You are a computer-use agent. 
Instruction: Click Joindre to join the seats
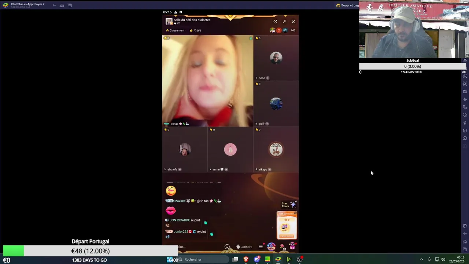244,247
